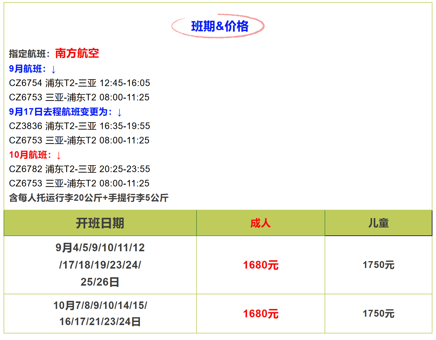436x340 pixels.
Task: Click the adult price 1680元 for October
Action: coord(261,314)
